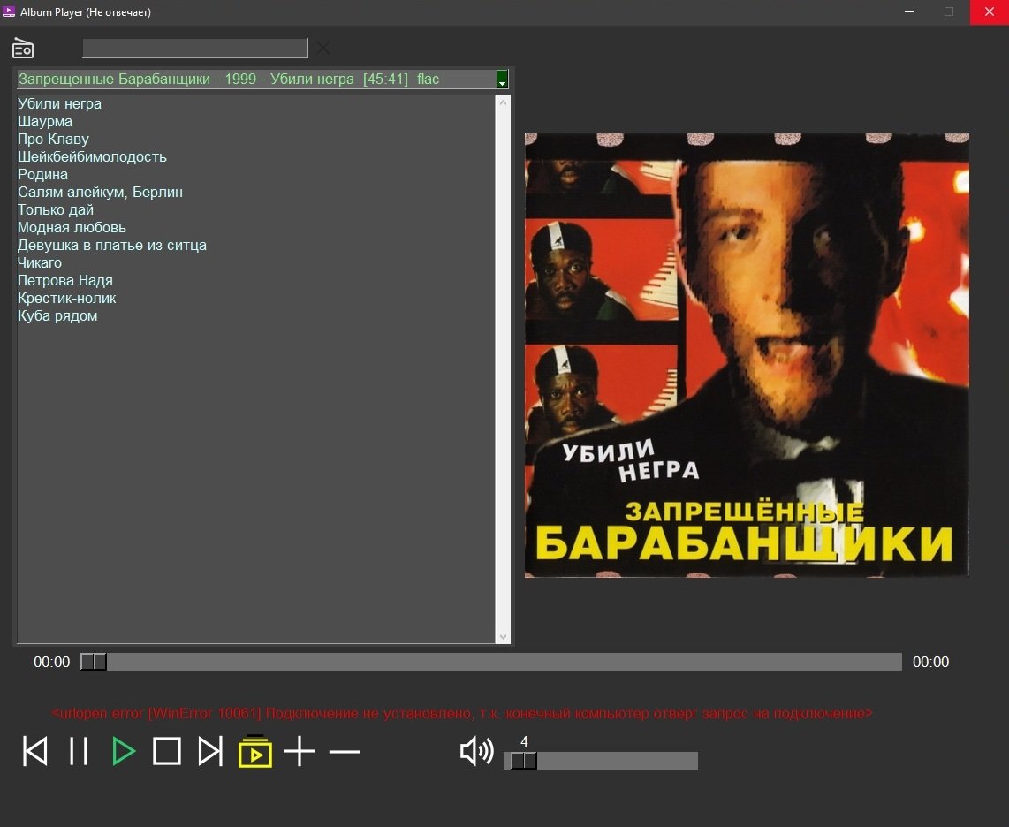
Task: Select track Только дай
Action: point(56,209)
